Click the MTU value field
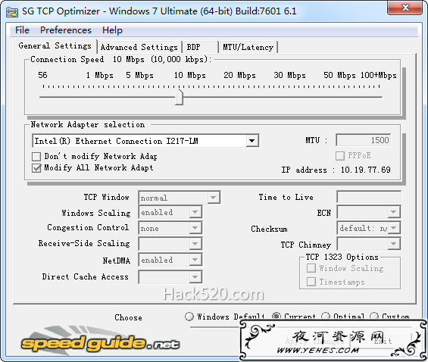The width and height of the screenshot is (428, 362). [364, 141]
